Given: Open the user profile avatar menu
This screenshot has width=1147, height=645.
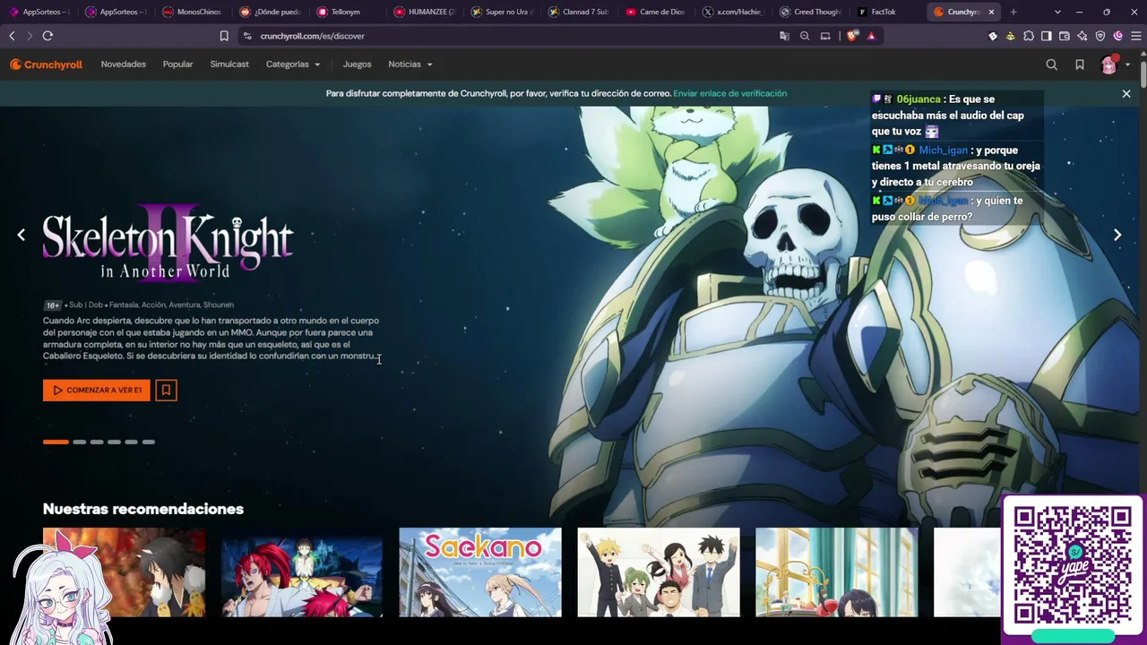Looking at the screenshot, I should (1114, 64).
